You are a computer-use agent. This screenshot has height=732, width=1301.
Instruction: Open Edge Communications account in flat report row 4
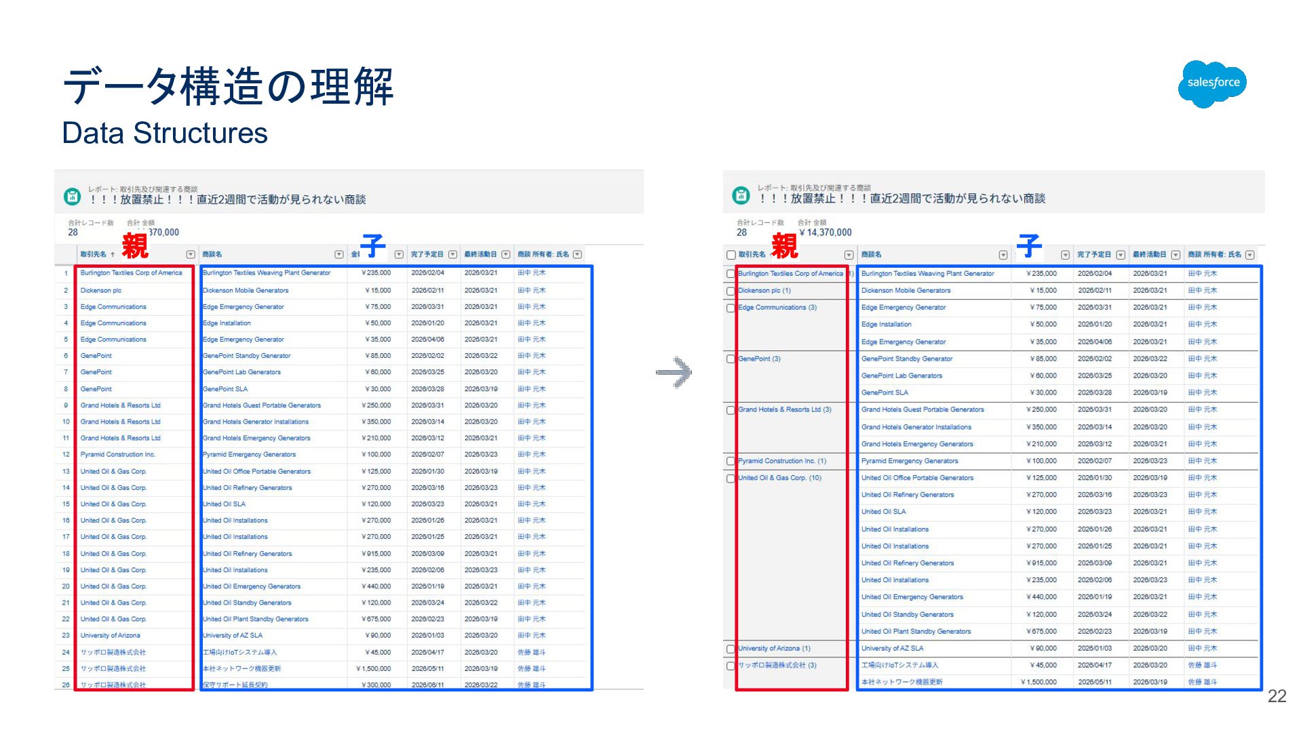click(113, 323)
